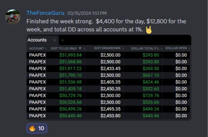The height and width of the screenshot is (137, 208).
Task: Click the $2,453.80 drawdown value
Action: [110, 116]
